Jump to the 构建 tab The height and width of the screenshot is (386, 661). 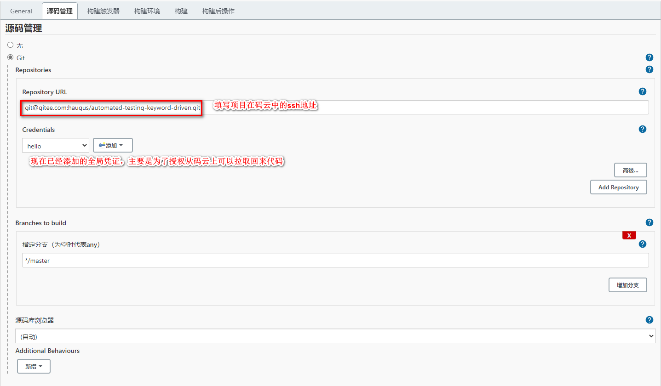click(x=181, y=11)
